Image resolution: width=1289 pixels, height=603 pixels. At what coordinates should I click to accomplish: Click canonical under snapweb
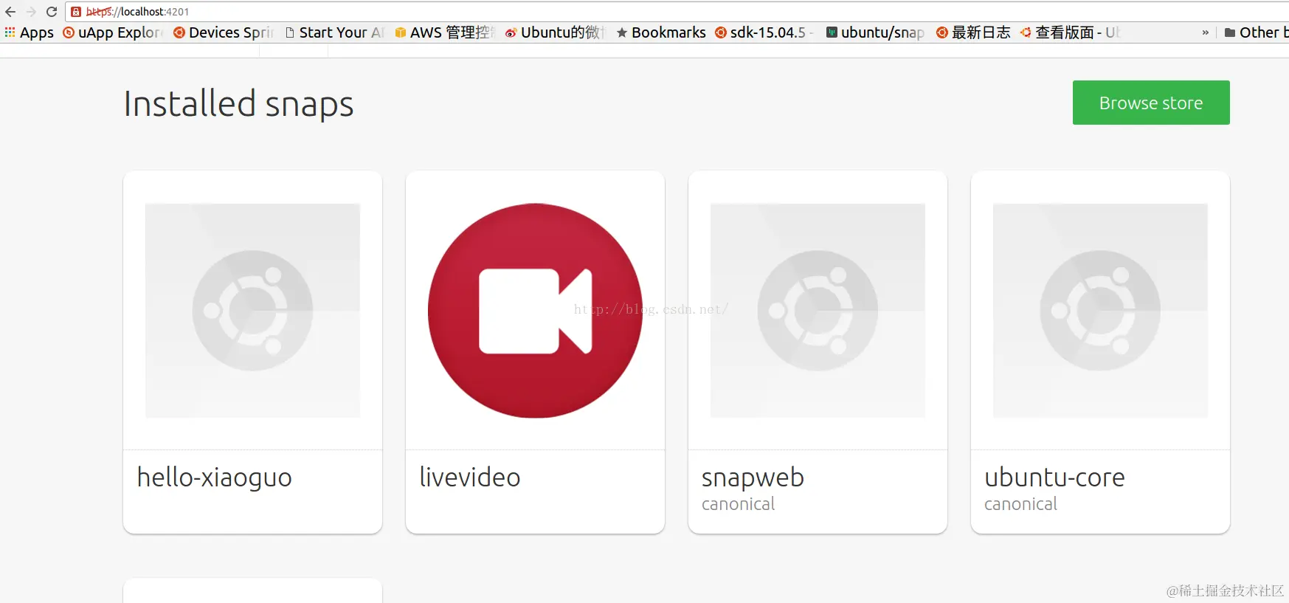click(739, 504)
